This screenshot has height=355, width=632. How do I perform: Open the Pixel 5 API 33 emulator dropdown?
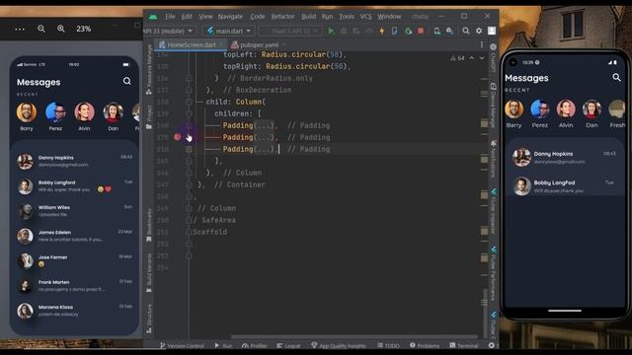pyautogui.click(x=290, y=31)
